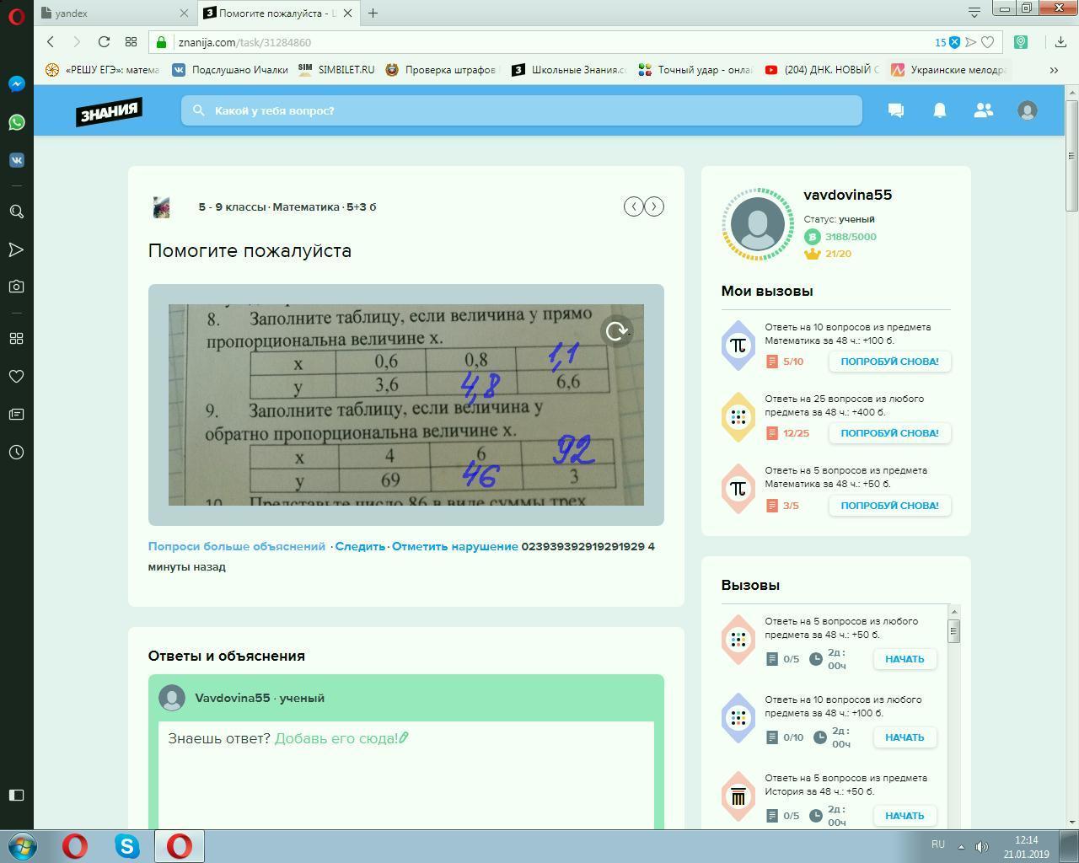
Task: Open the downloads arrow icon
Action: [1060, 41]
